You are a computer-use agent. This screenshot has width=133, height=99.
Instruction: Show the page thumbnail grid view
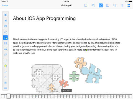[x=129, y=5]
